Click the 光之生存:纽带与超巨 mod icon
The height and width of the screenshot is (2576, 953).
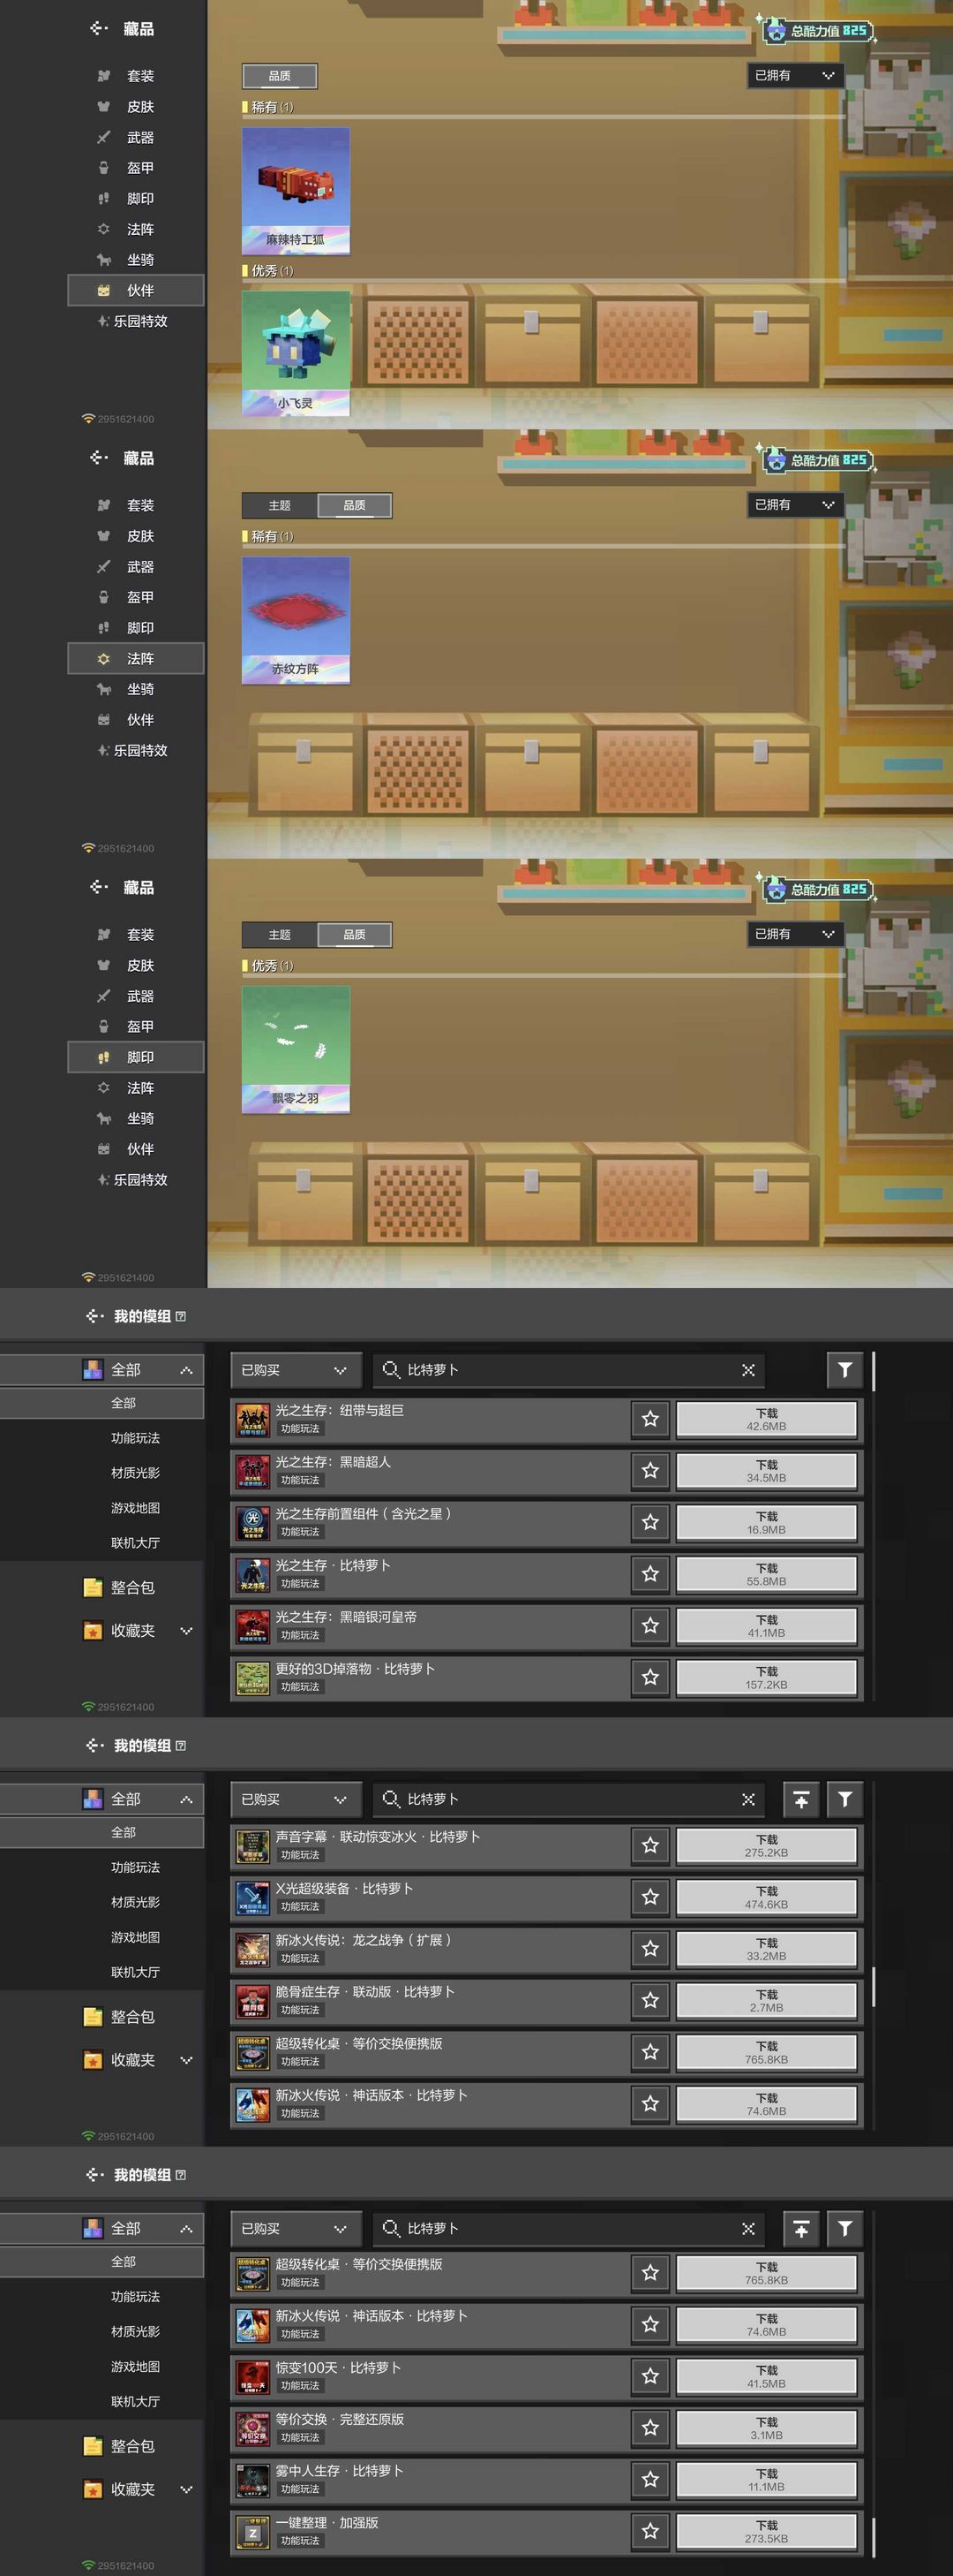[252, 1419]
